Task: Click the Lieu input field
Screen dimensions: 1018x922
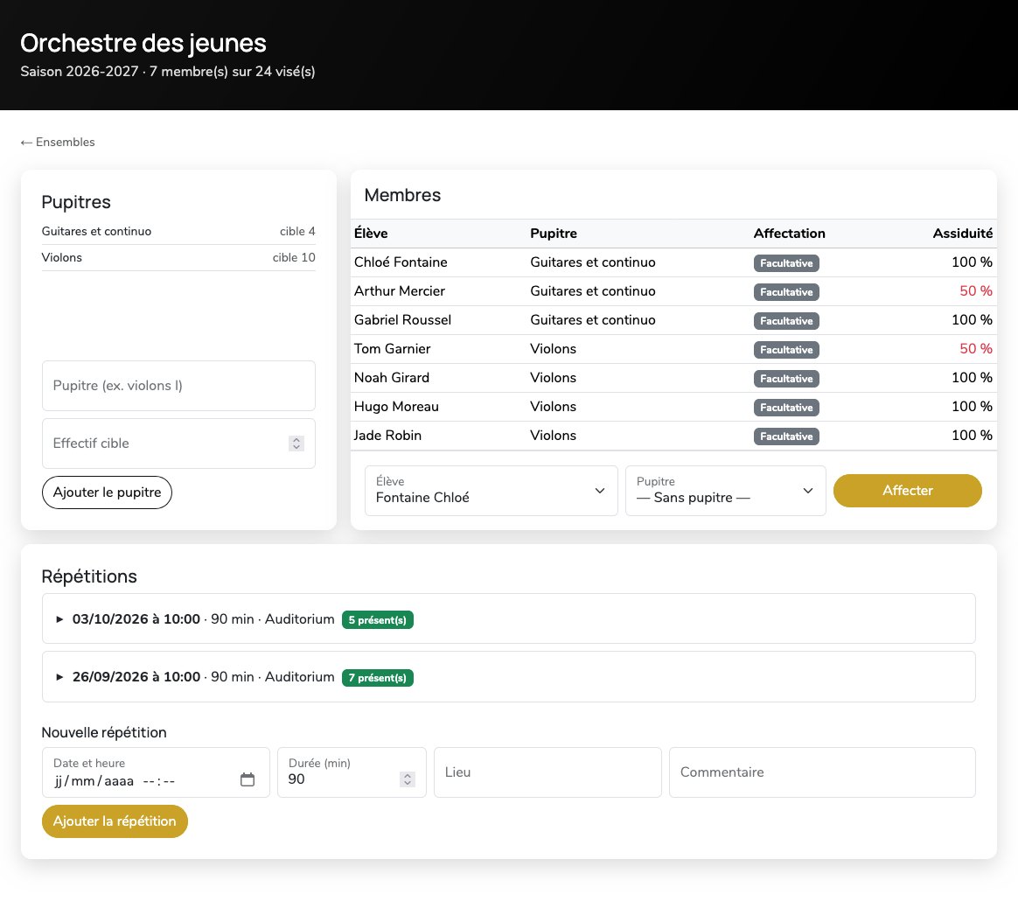Action: point(547,772)
